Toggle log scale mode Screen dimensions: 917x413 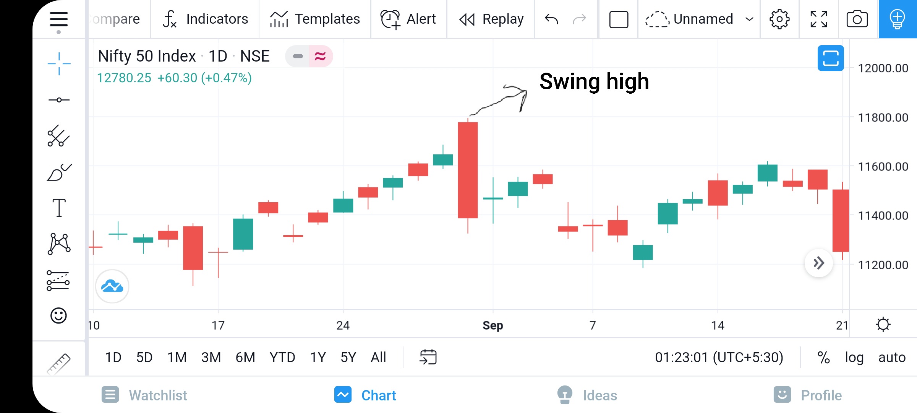(x=854, y=358)
